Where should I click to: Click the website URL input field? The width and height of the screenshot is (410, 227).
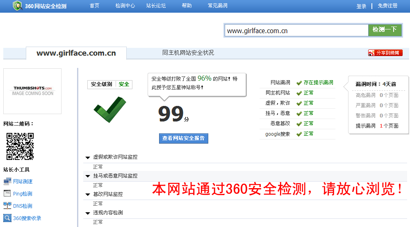pyautogui.click(x=296, y=31)
